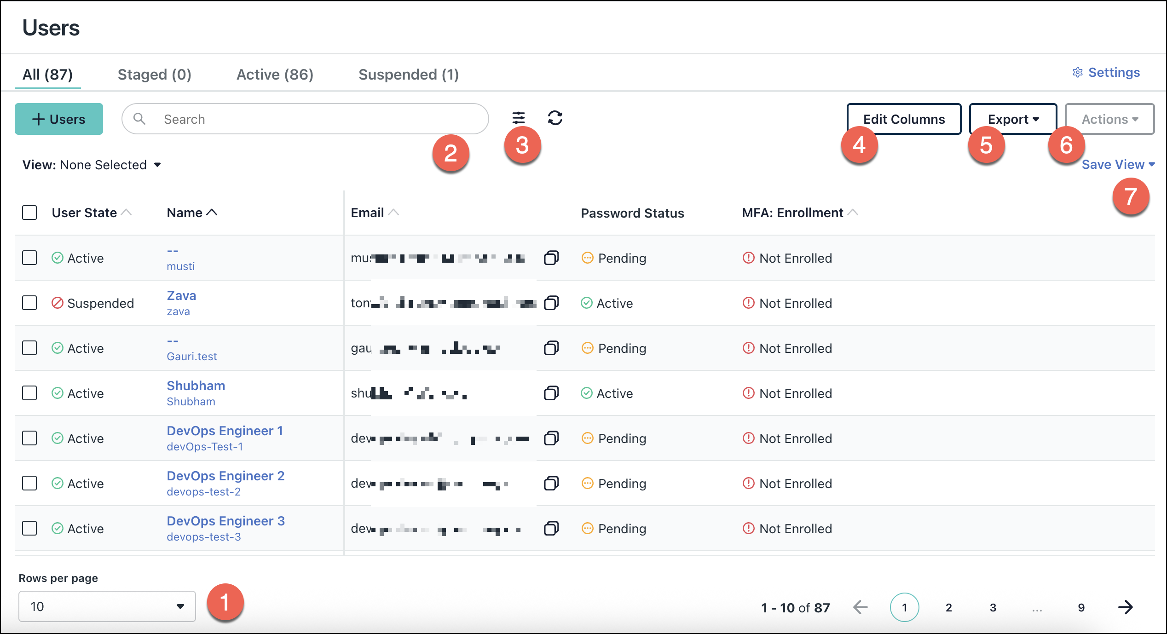Change the rows per page value

[107, 606]
